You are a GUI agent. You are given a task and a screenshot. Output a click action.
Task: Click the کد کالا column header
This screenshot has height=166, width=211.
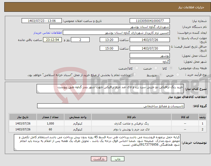tap(185, 117)
